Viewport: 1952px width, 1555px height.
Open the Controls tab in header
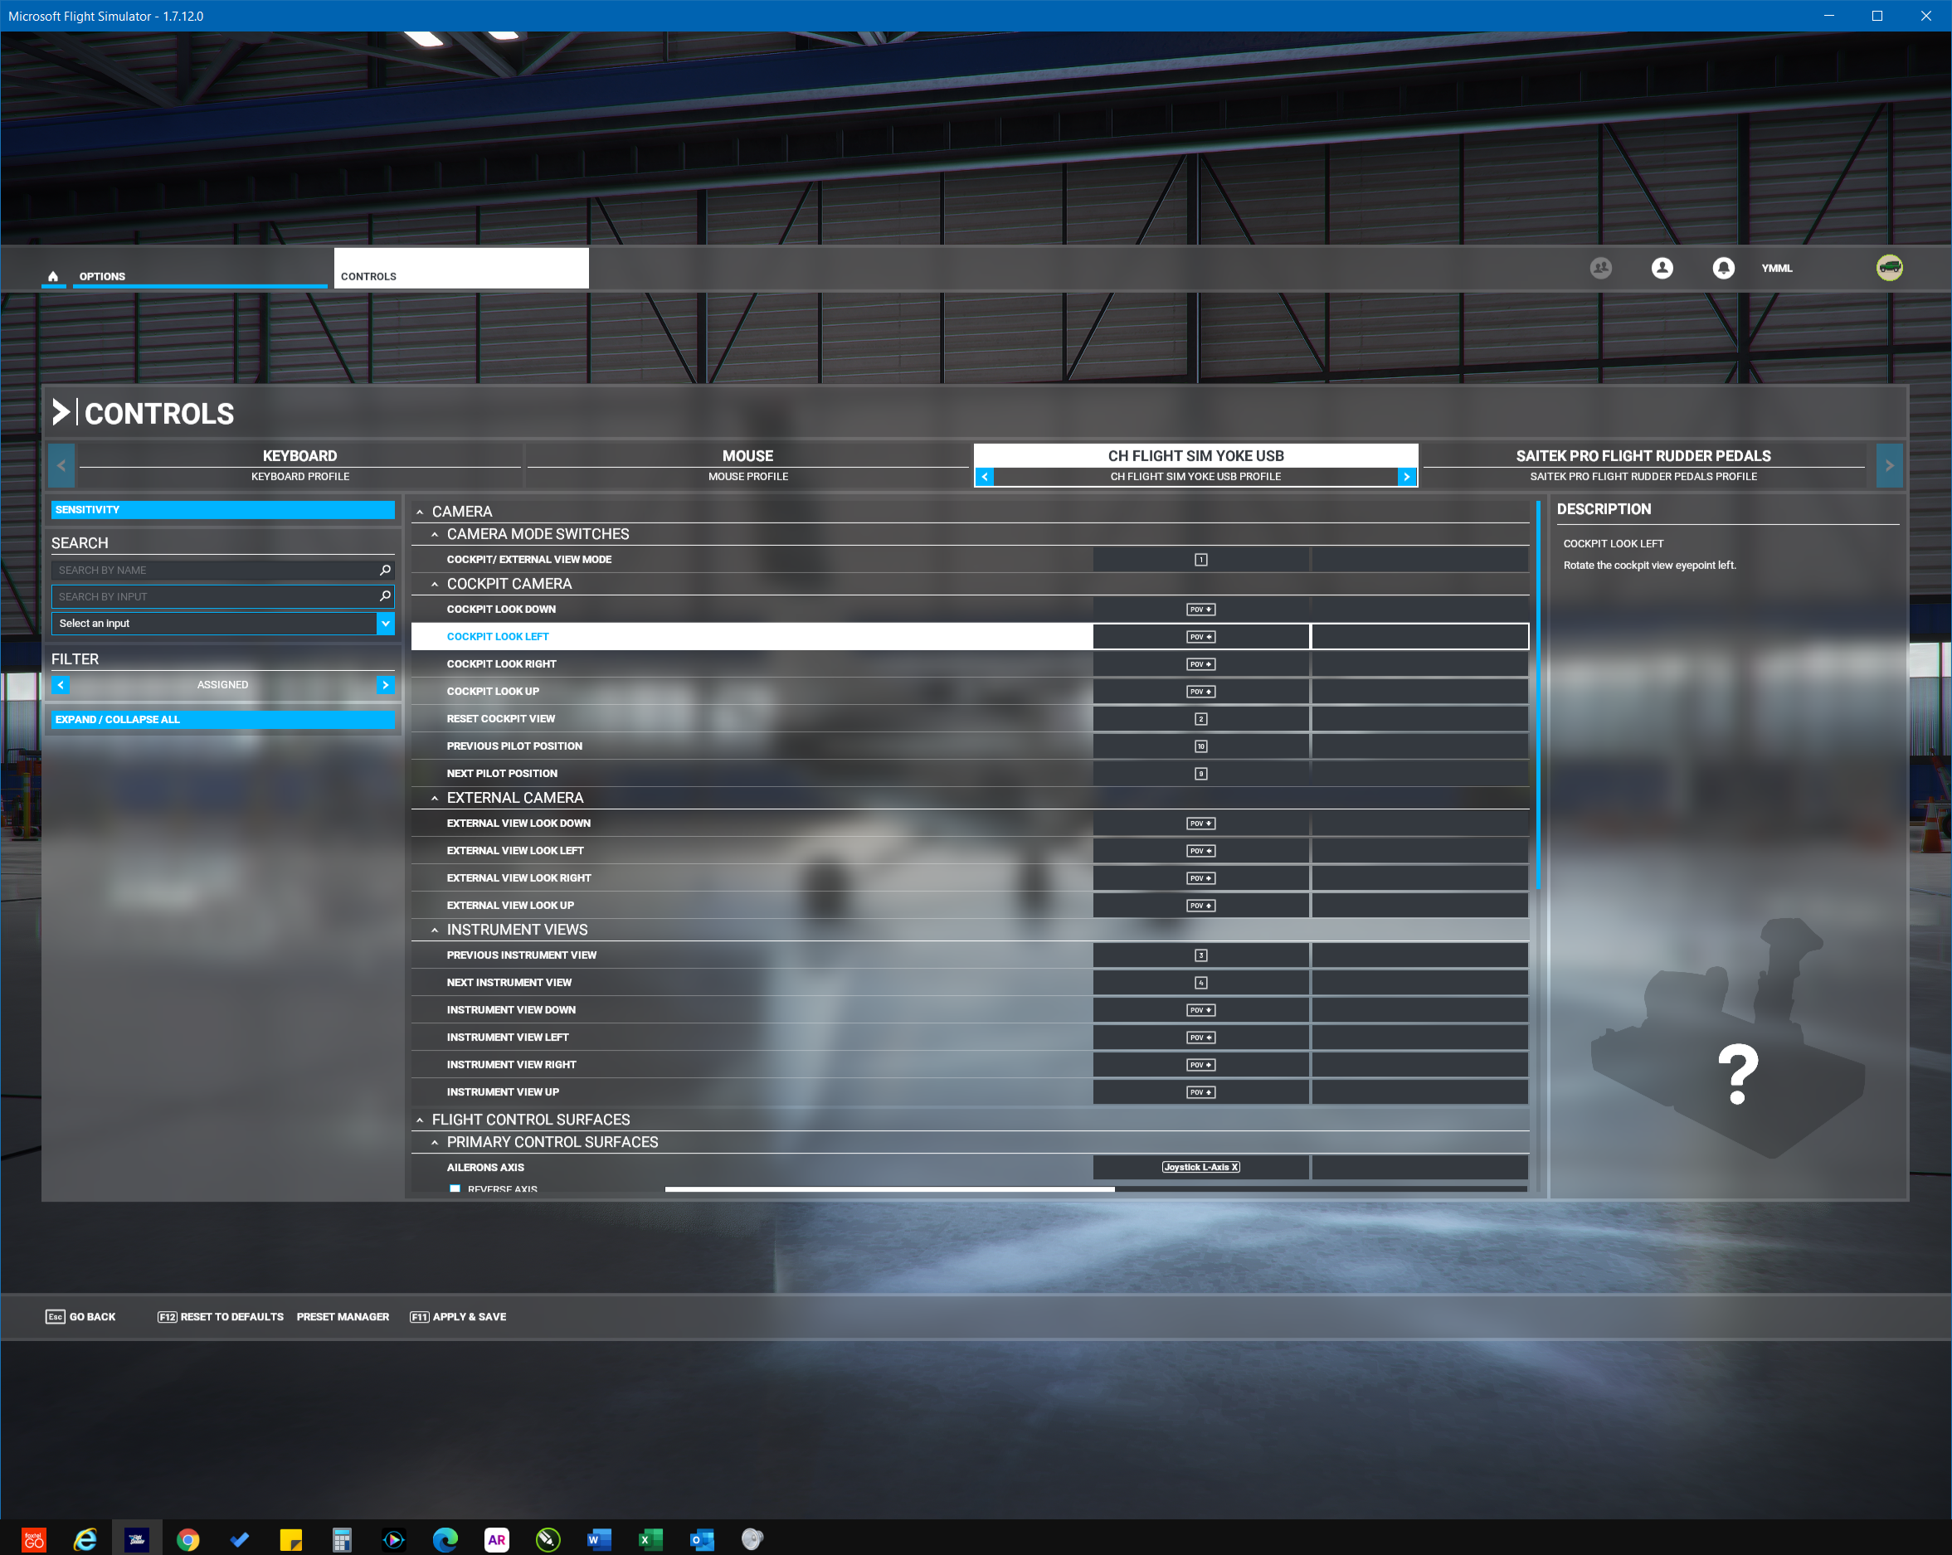(461, 269)
